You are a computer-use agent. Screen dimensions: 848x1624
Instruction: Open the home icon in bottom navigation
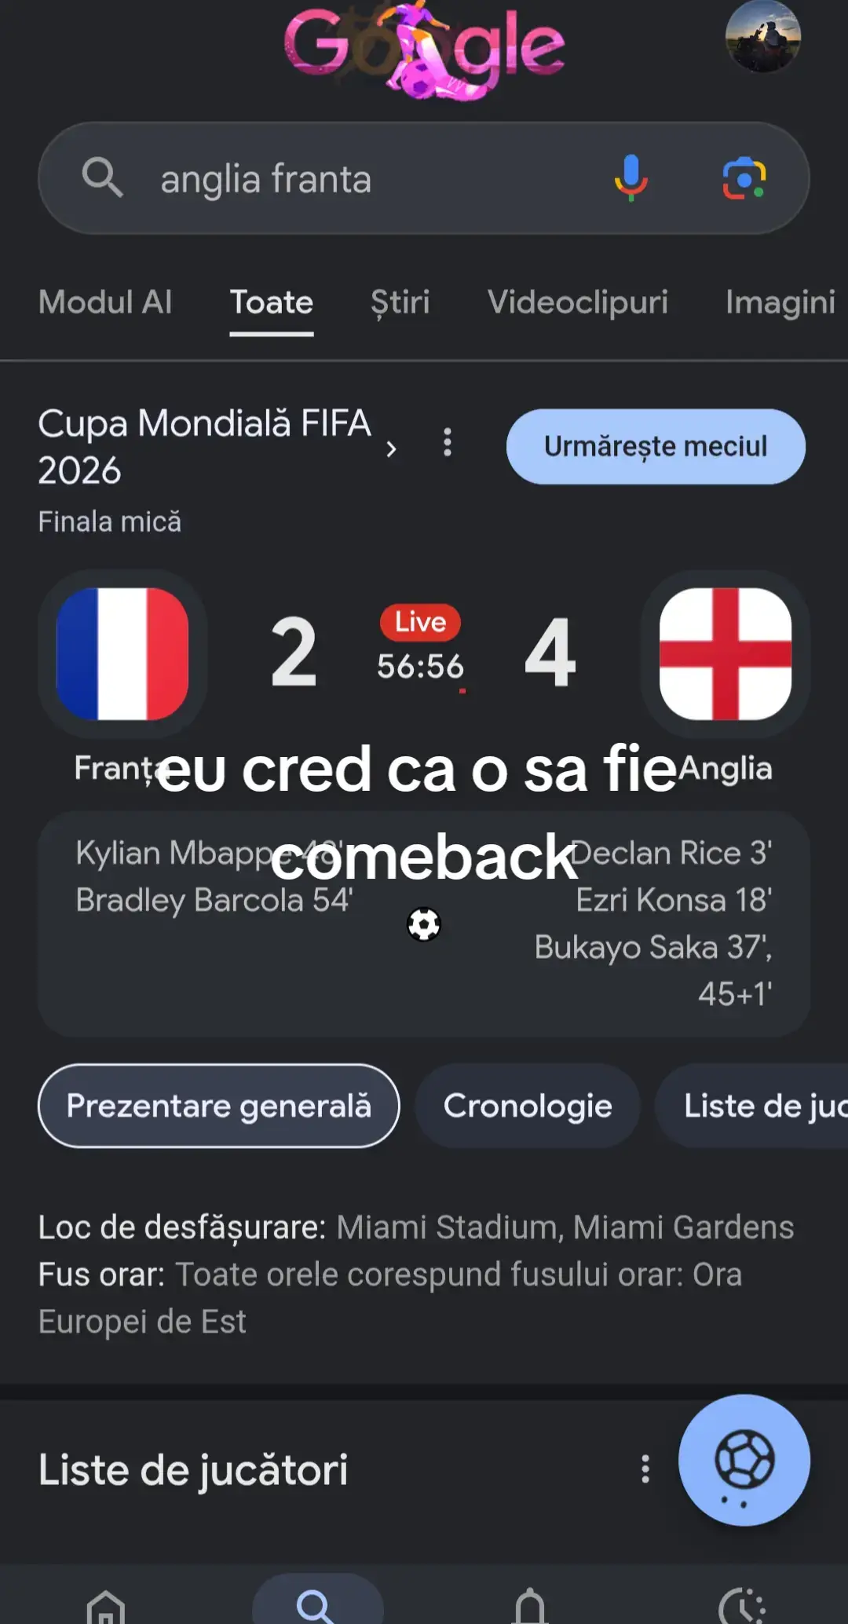click(106, 1605)
